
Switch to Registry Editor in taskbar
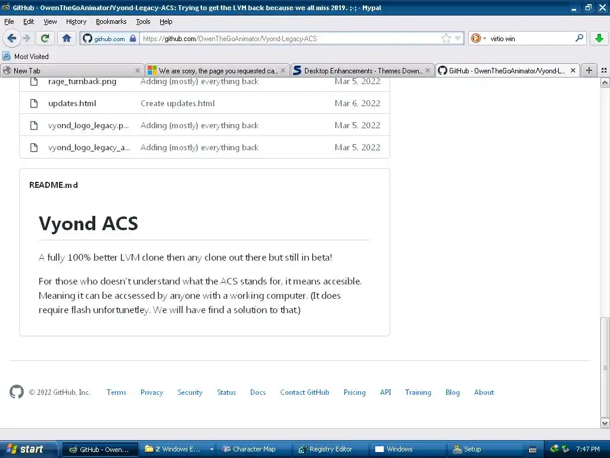pyautogui.click(x=331, y=449)
